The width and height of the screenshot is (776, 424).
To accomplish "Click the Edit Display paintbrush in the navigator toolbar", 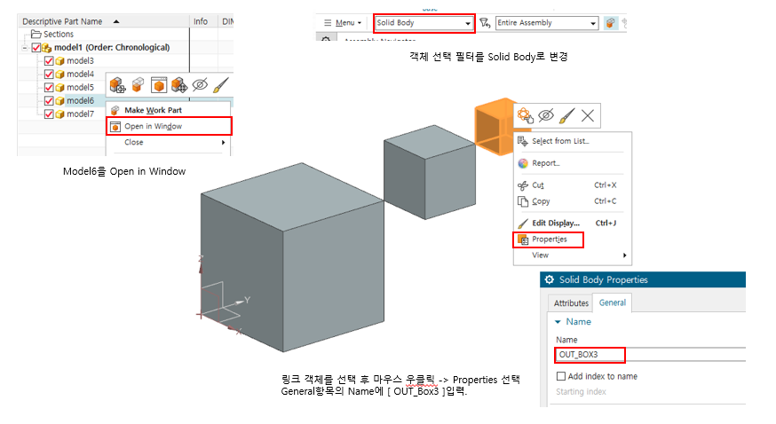I will tap(221, 84).
